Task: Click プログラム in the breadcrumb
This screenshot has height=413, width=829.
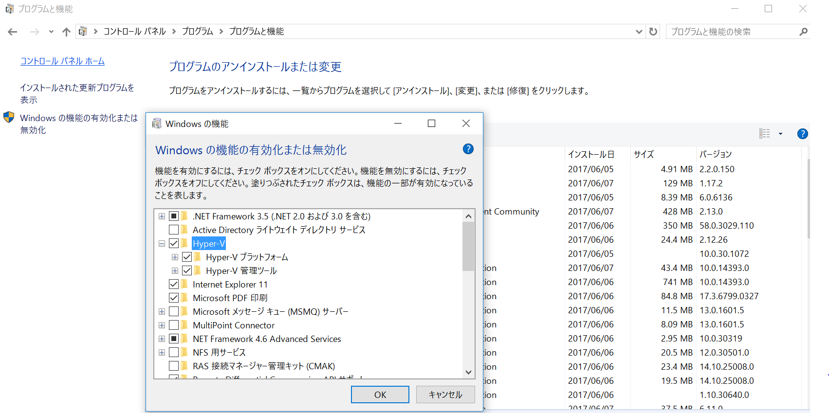Action: [198, 32]
